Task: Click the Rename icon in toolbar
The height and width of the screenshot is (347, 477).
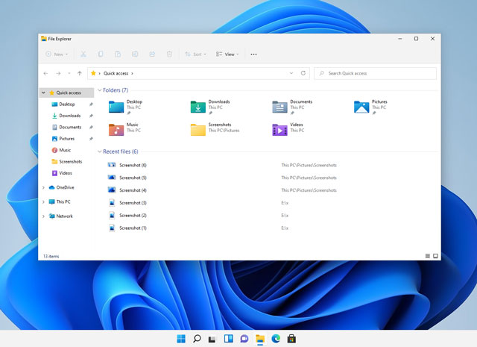Action: click(x=135, y=54)
